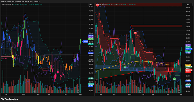Viewport: 194px width, 102px height.
Task: Select the Buy signal label in December
Action: [x=125, y=67]
